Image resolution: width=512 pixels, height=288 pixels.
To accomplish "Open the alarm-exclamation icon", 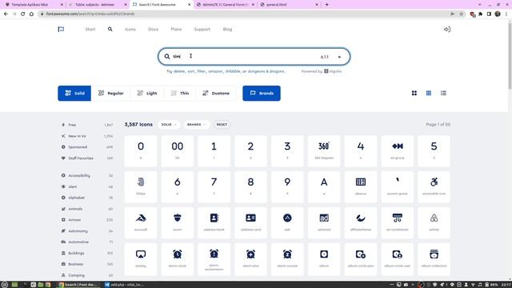I will click(214, 259).
